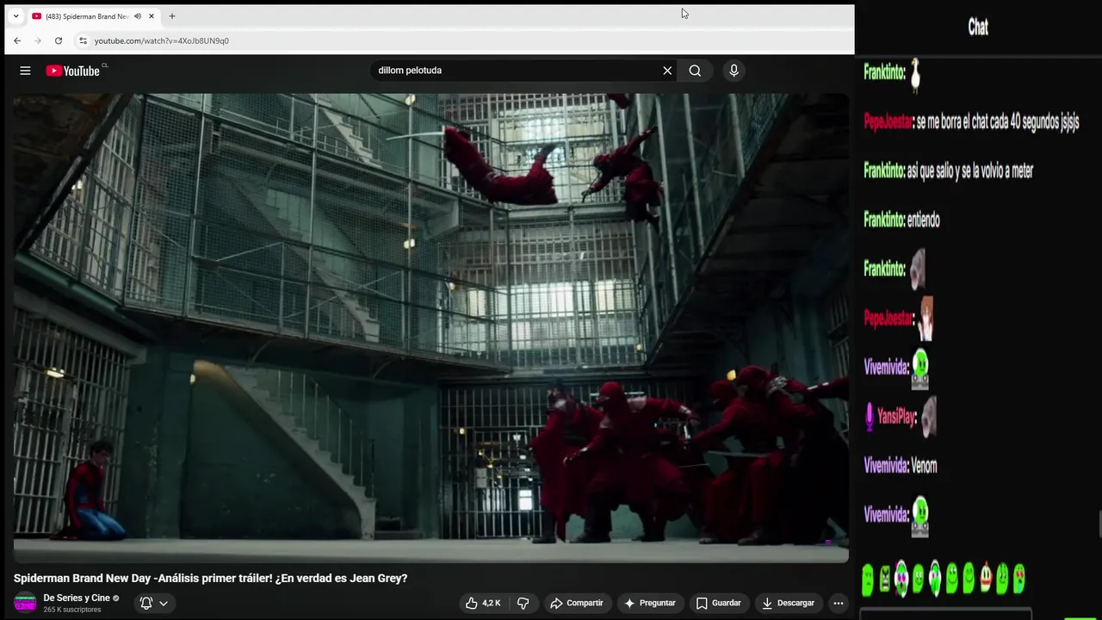Go forward with the browser forward arrow

tap(38, 40)
